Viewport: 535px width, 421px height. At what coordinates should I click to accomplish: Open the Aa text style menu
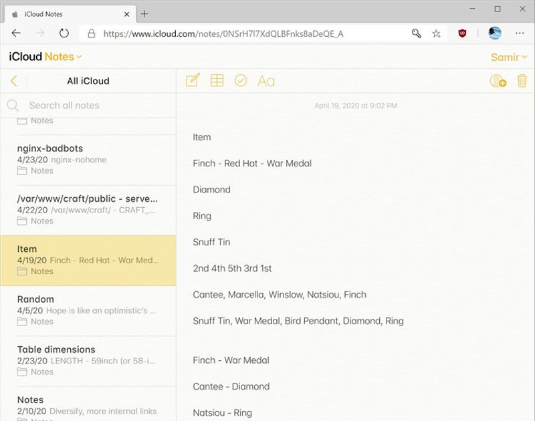pos(266,81)
